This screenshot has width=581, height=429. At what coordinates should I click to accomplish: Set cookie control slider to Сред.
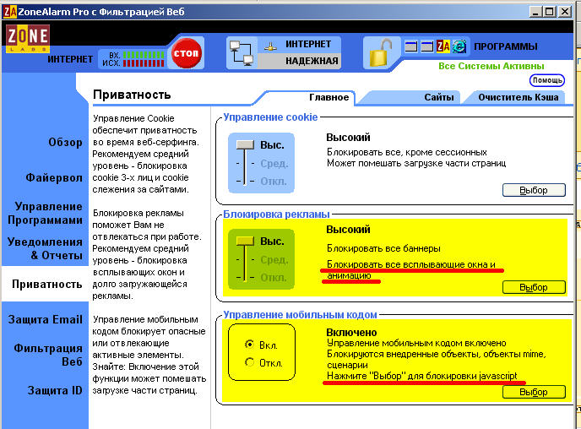[274, 163]
